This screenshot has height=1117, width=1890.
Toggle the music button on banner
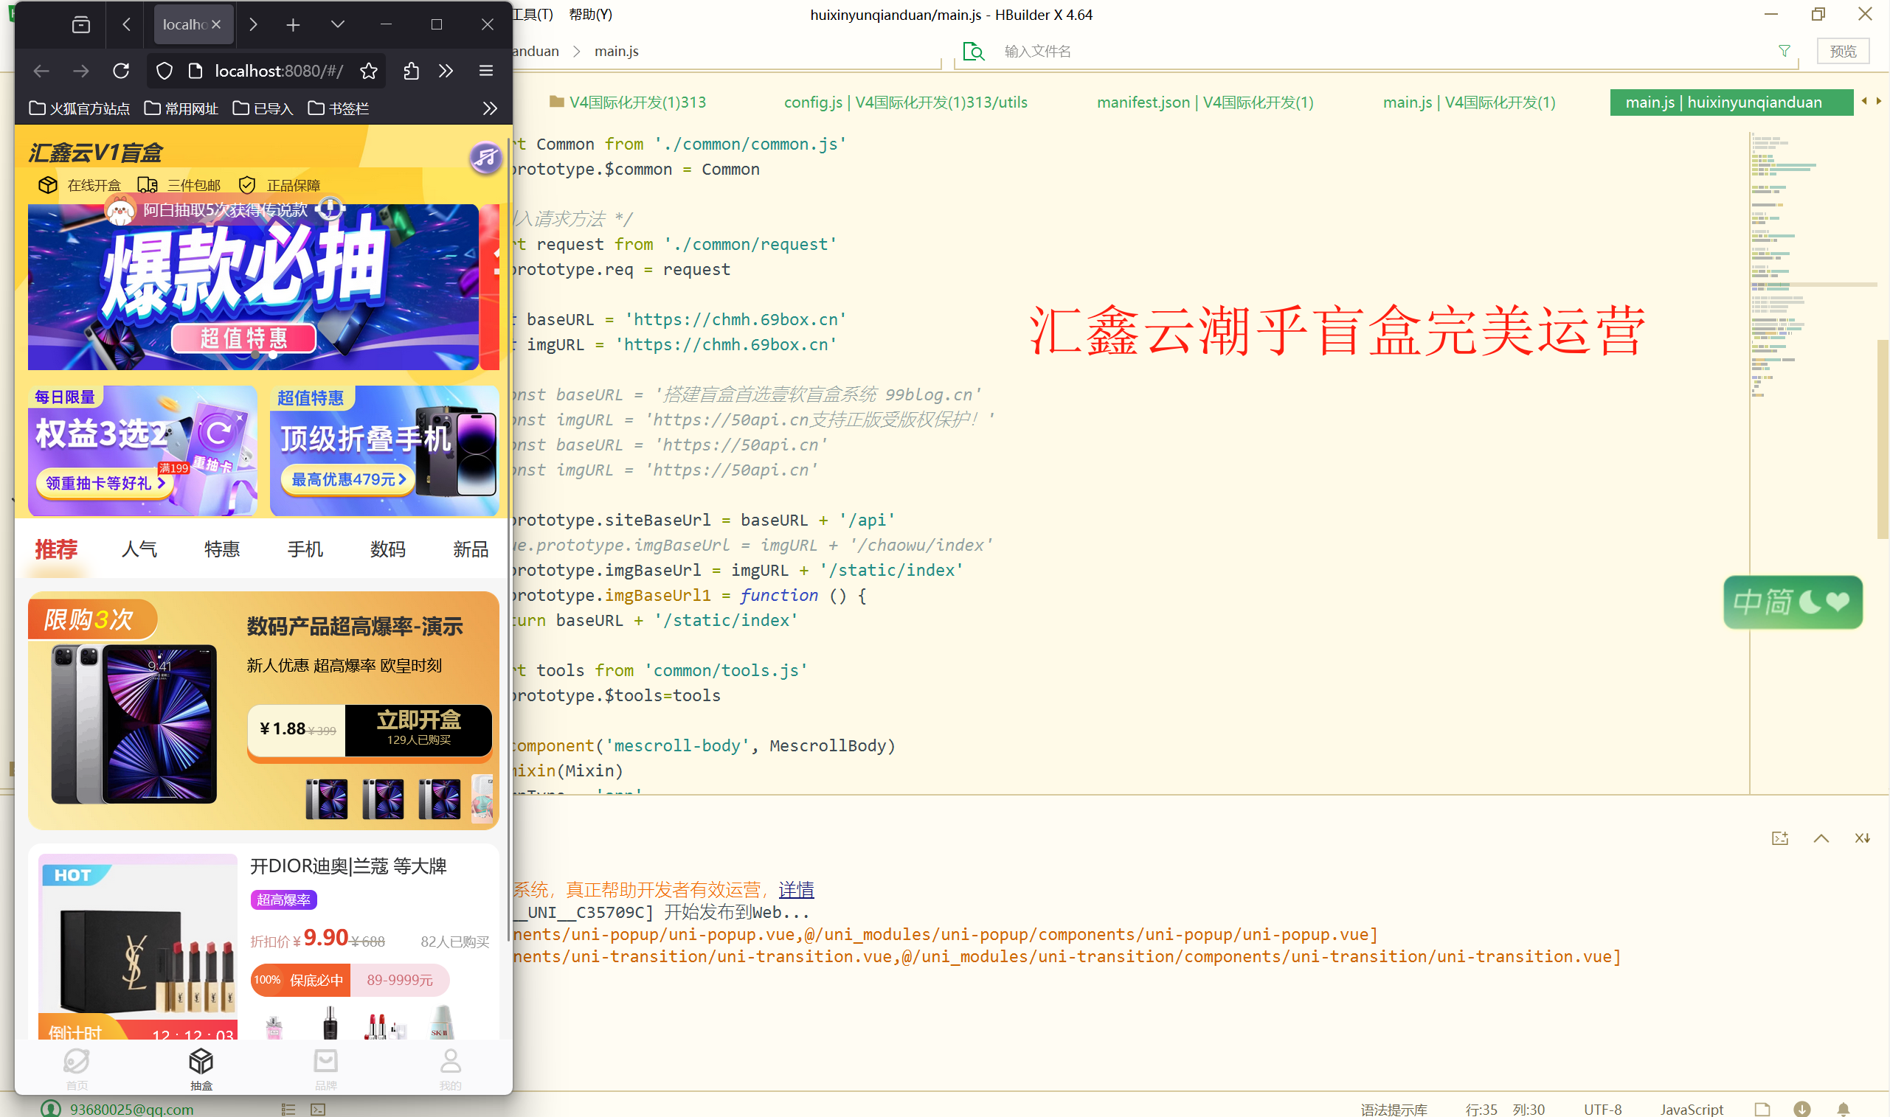[x=485, y=157]
